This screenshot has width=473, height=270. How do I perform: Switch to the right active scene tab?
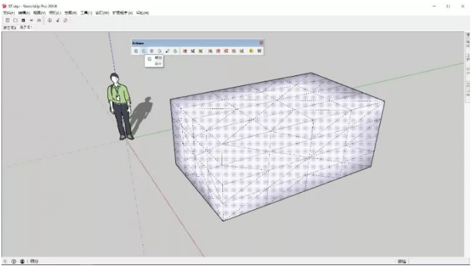click(26, 28)
